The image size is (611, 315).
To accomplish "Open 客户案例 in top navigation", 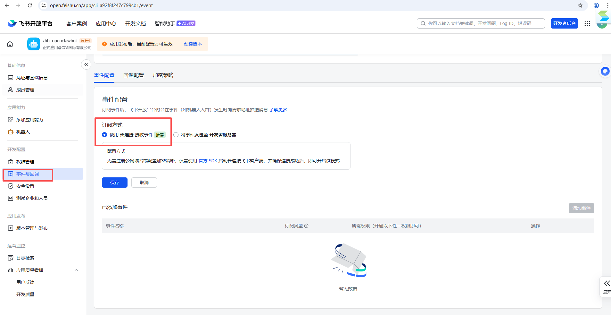I will click(x=77, y=23).
